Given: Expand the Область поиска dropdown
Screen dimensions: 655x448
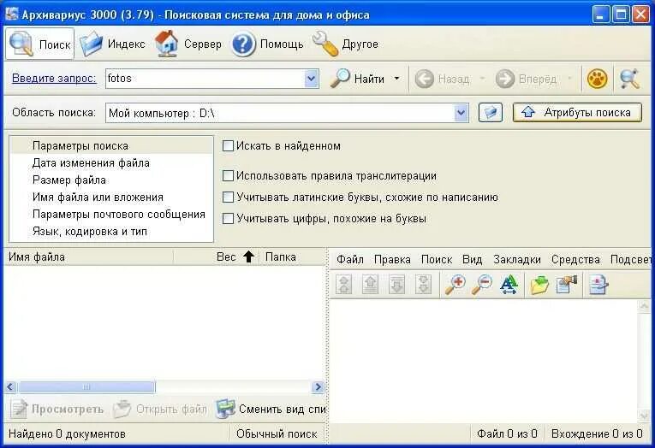Looking at the screenshot, I should [461, 113].
